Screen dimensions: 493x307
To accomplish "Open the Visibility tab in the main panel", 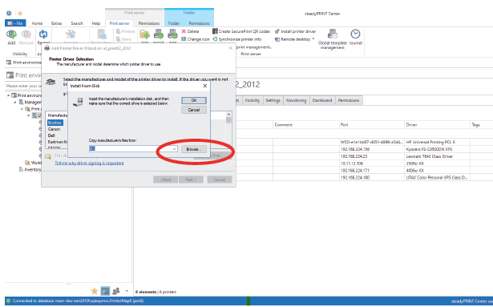I will point(253,100).
